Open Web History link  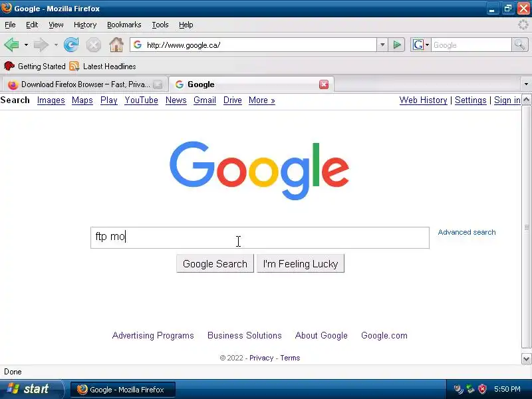423,100
